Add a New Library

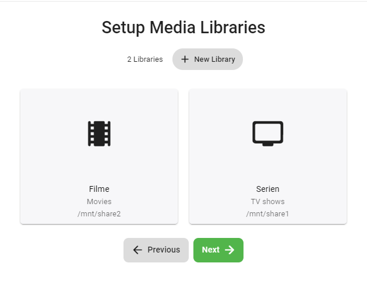(x=207, y=59)
